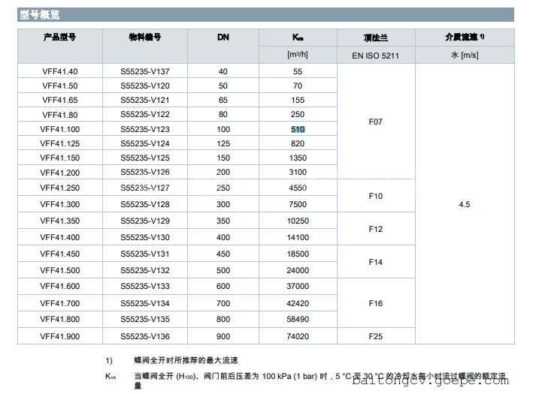Click the VFF41.900 product model cell
Image resolution: width=533 pixels, height=394 pixels.
[60, 336]
